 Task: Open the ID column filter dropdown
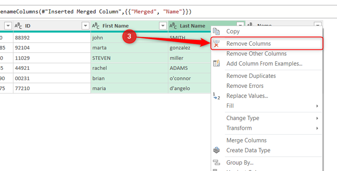pos(85,26)
